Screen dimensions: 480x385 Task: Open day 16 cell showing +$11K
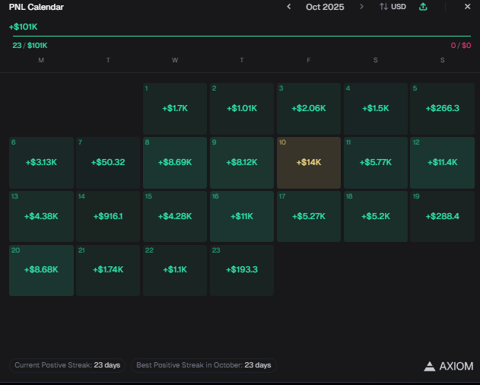coord(242,217)
